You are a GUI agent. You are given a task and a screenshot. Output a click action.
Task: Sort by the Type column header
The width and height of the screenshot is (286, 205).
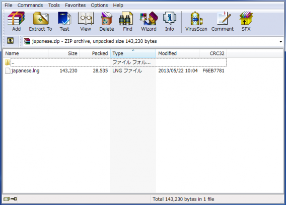tap(133, 53)
